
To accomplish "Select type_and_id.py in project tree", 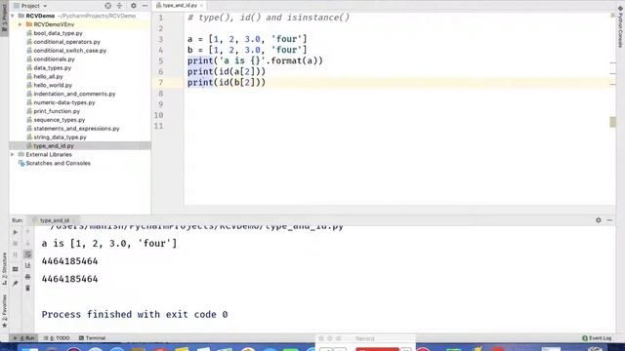I will (x=54, y=146).
